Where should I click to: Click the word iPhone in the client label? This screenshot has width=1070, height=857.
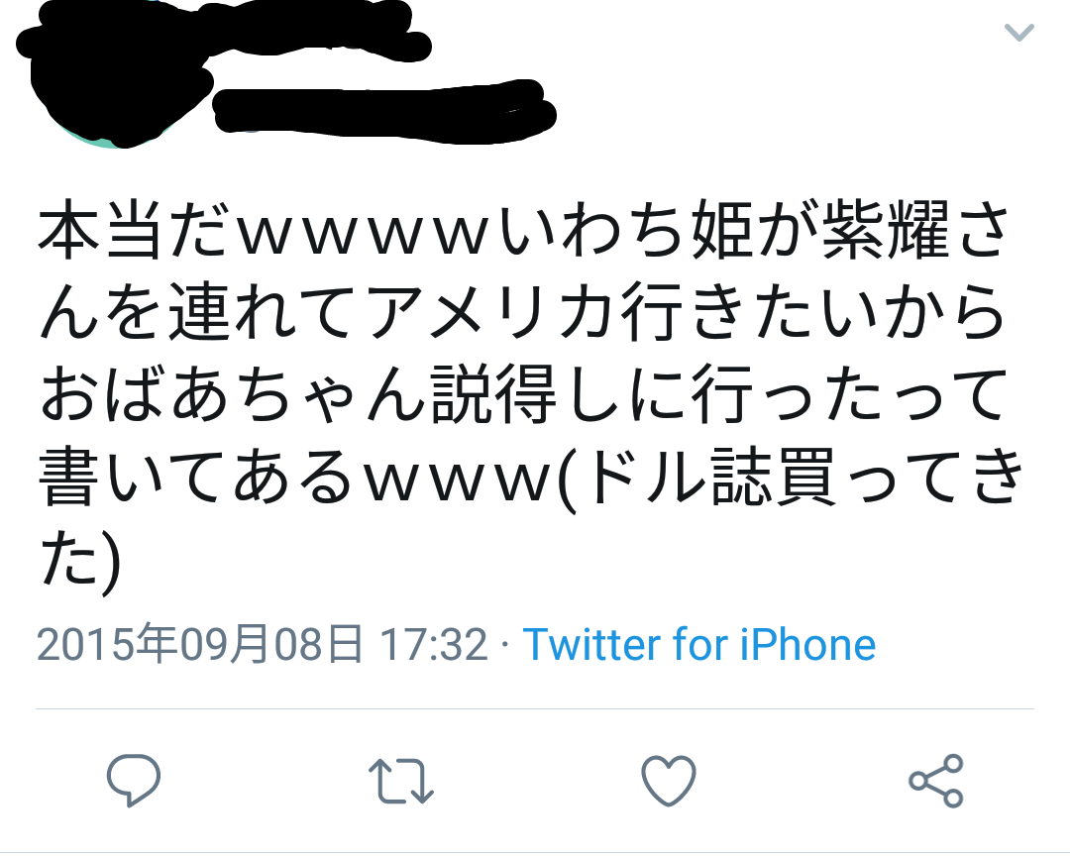point(808,644)
